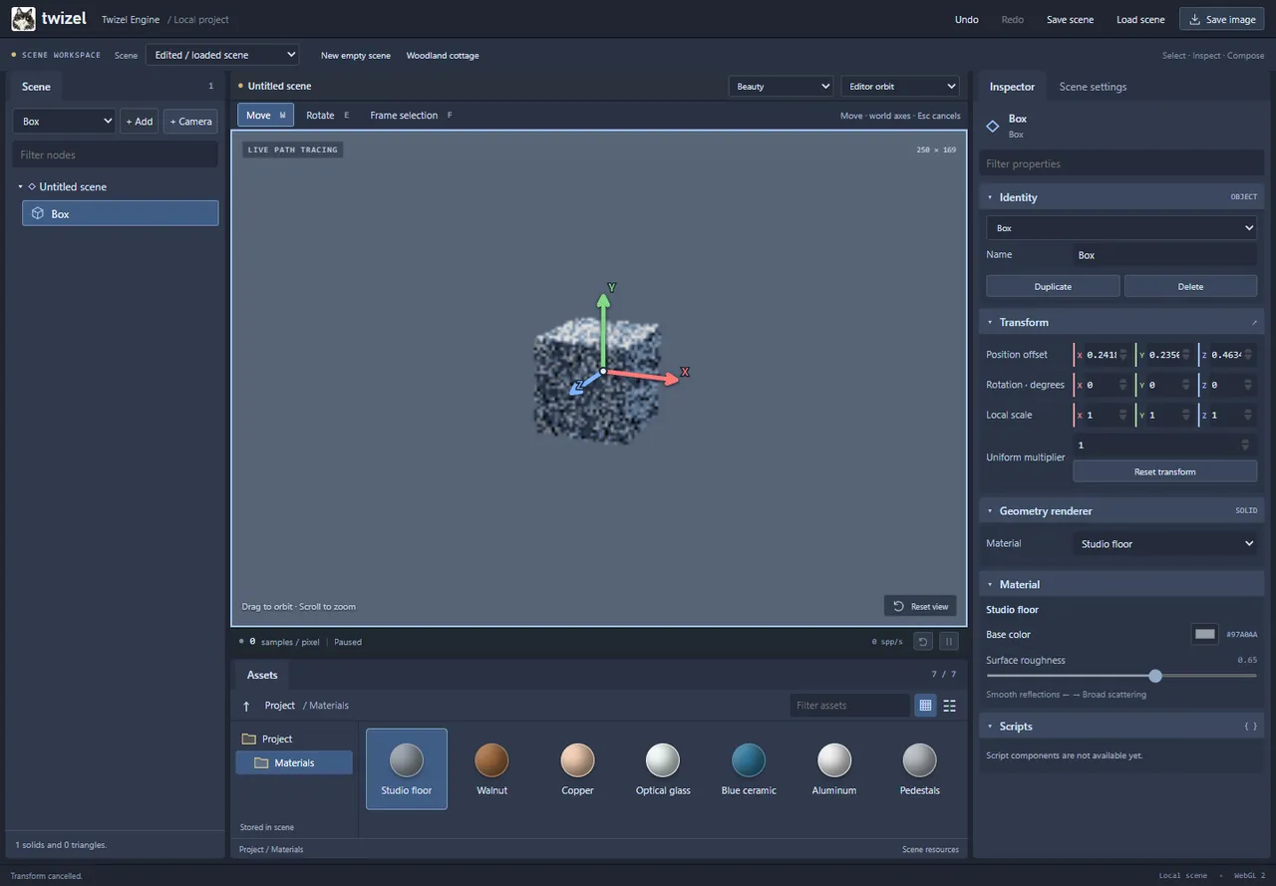Enable the Rotate tool

click(x=327, y=116)
